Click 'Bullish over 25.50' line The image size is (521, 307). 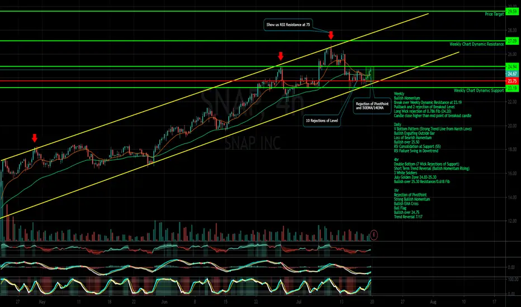tap(406, 142)
